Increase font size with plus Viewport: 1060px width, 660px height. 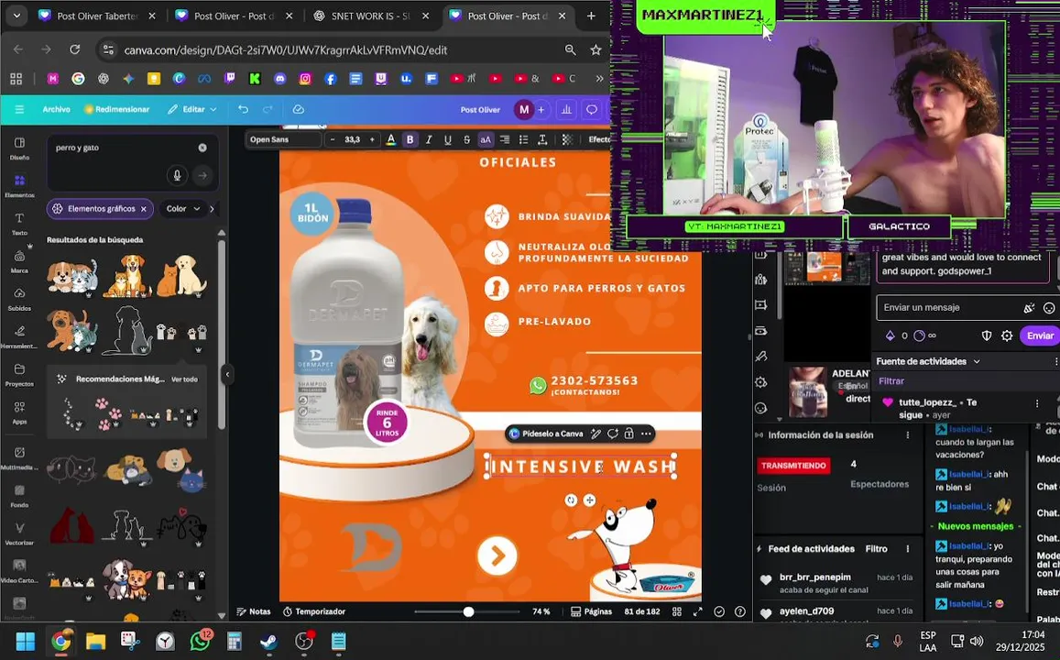tap(372, 140)
